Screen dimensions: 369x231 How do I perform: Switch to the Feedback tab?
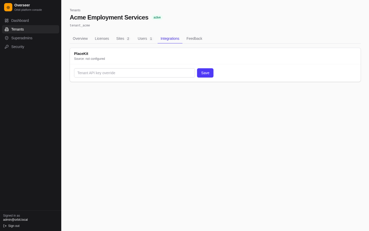(194, 38)
